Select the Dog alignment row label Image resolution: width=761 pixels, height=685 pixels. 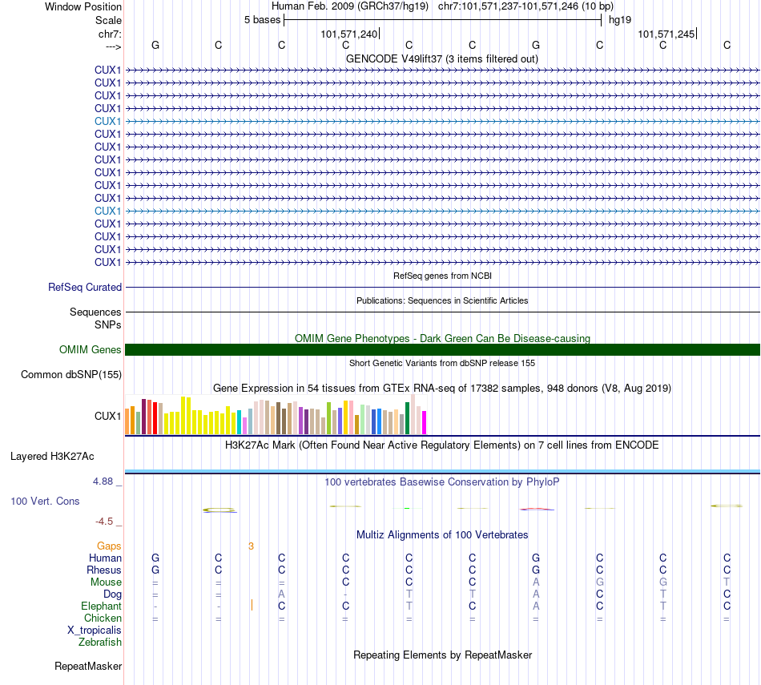(112, 594)
